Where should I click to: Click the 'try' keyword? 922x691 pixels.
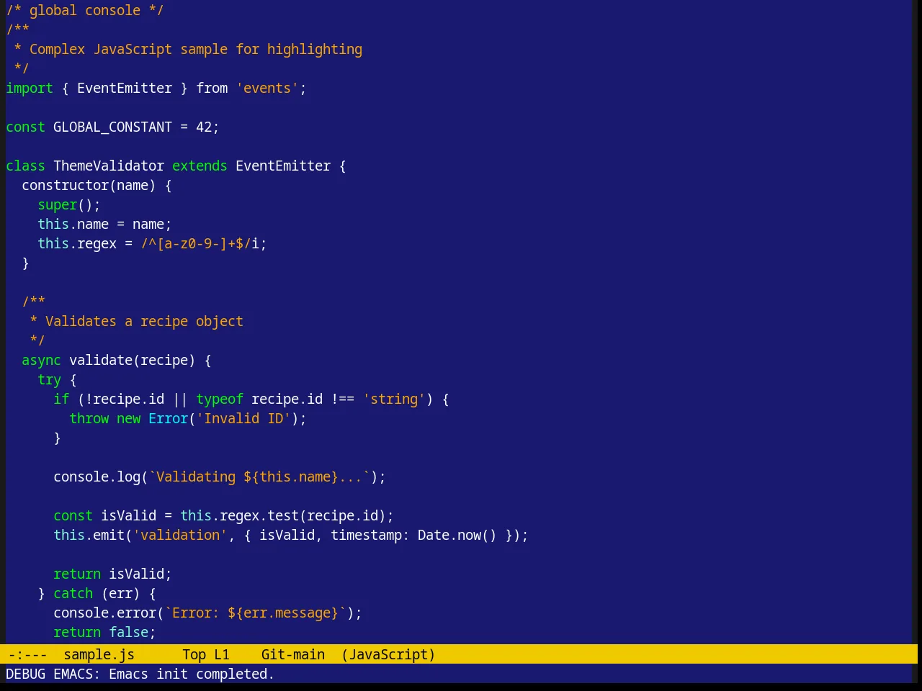pos(49,379)
